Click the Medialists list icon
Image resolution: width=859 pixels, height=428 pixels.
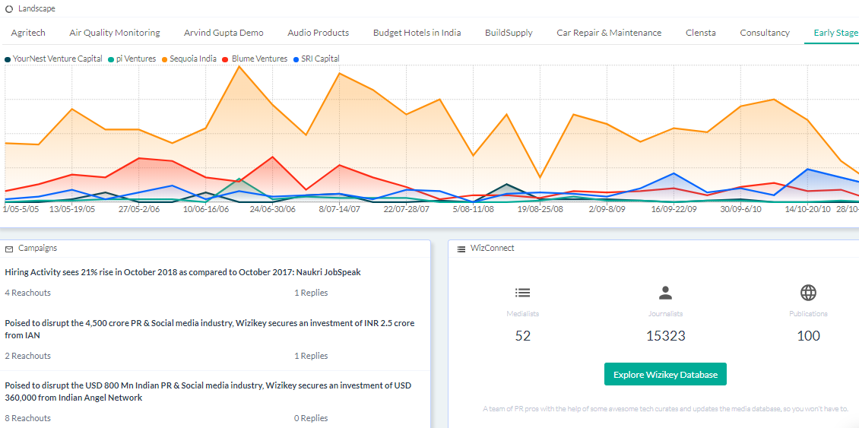coord(523,293)
